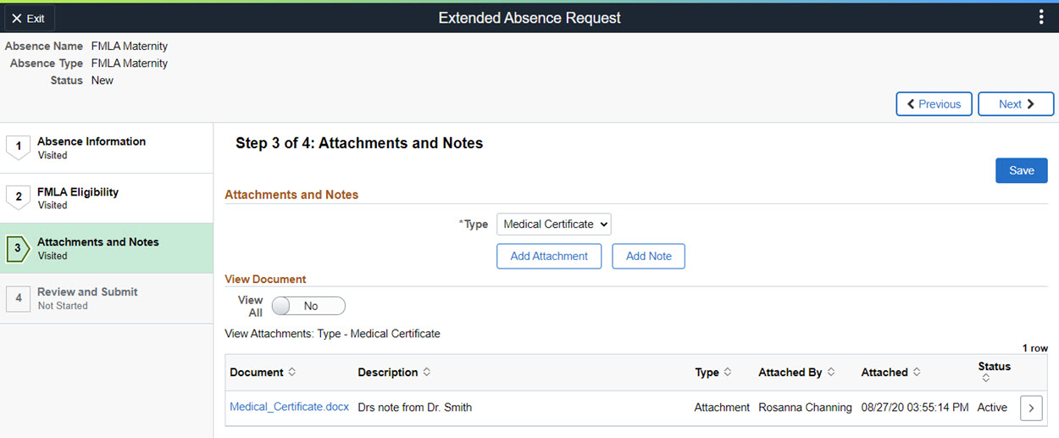Click the Previous button

pyautogui.click(x=934, y=104)
